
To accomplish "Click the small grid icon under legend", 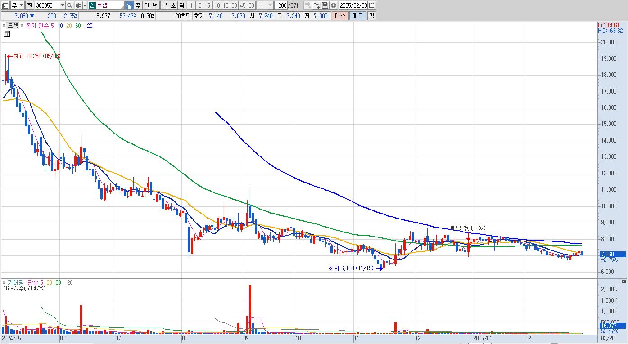I will 6,33.
